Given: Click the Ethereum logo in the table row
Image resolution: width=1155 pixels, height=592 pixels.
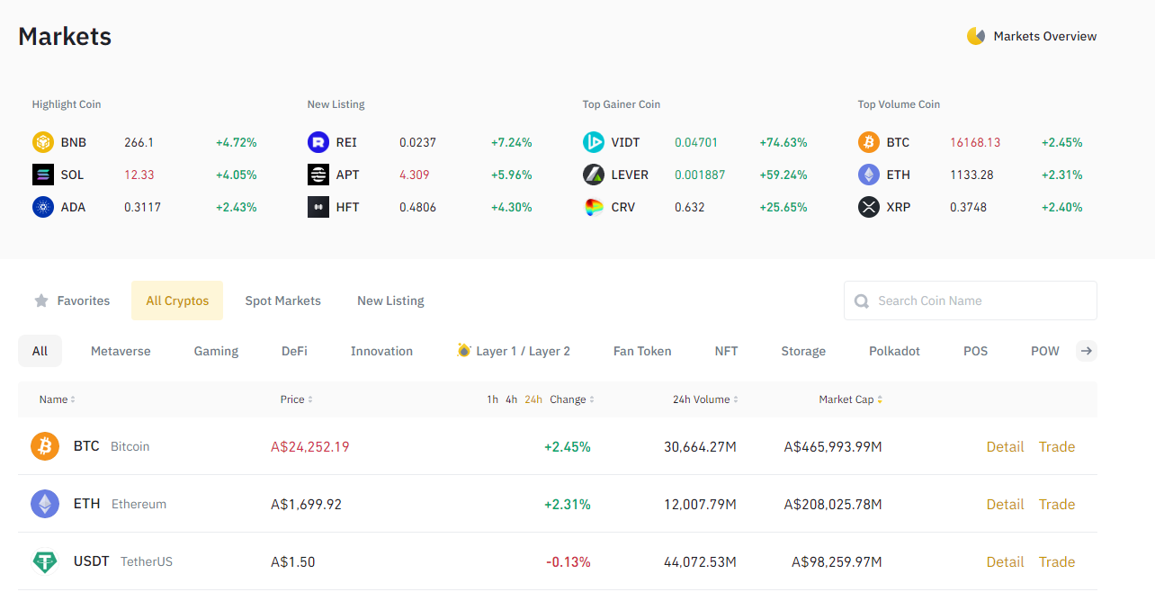Looking at the screenshot, I should 45,504.
